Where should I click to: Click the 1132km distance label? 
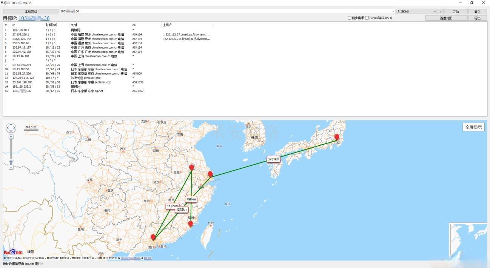(x=172, y=206)
